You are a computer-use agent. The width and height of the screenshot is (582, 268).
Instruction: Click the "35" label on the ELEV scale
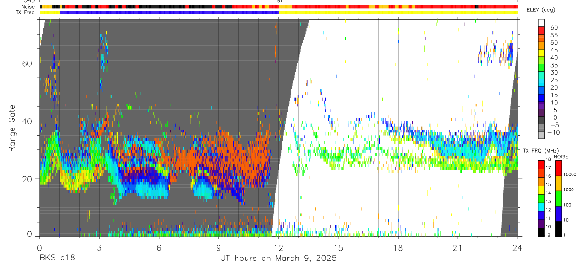[553, 65]
